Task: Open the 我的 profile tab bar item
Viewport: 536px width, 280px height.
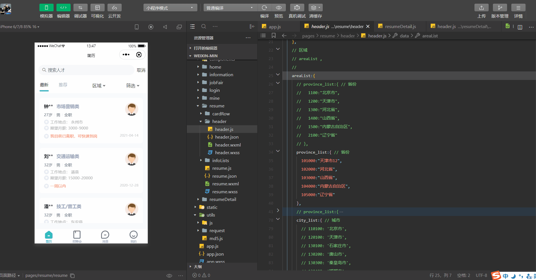Action: tap(134, 237)
